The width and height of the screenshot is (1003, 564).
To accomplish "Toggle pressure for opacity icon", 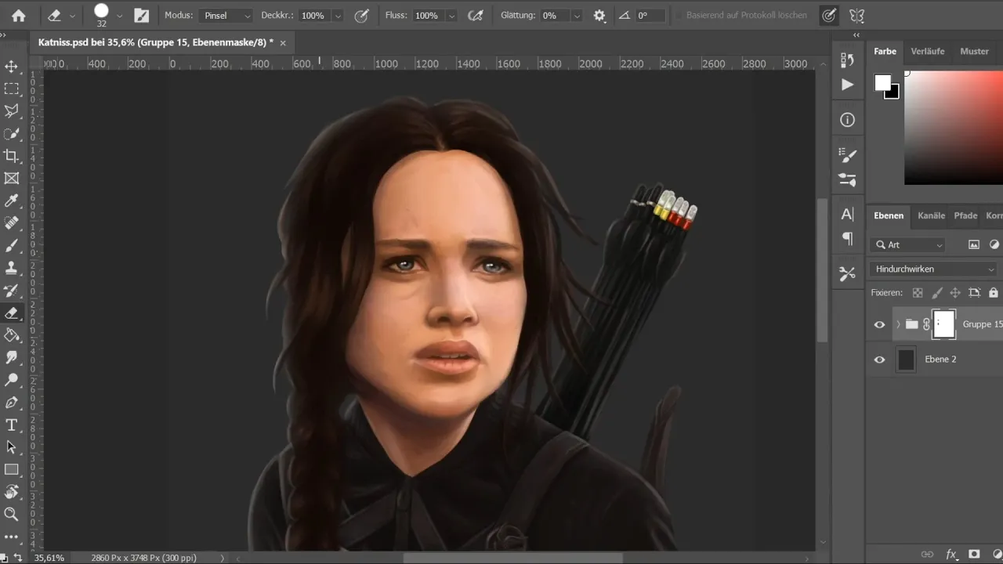I will click(x=361, y=16).
